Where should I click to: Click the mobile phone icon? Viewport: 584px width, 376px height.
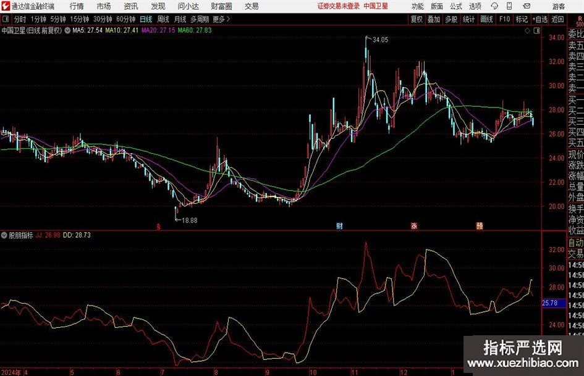click(509, 6)
